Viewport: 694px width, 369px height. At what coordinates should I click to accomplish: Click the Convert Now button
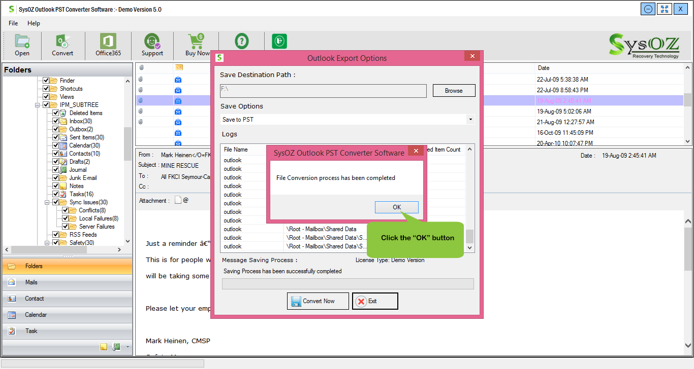pyautogui.click(x=318, y=301)
